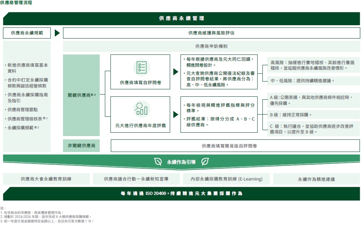
Task: Open the 供應商大會永續教育訓練 tab
Action: [x=46, y=179]
